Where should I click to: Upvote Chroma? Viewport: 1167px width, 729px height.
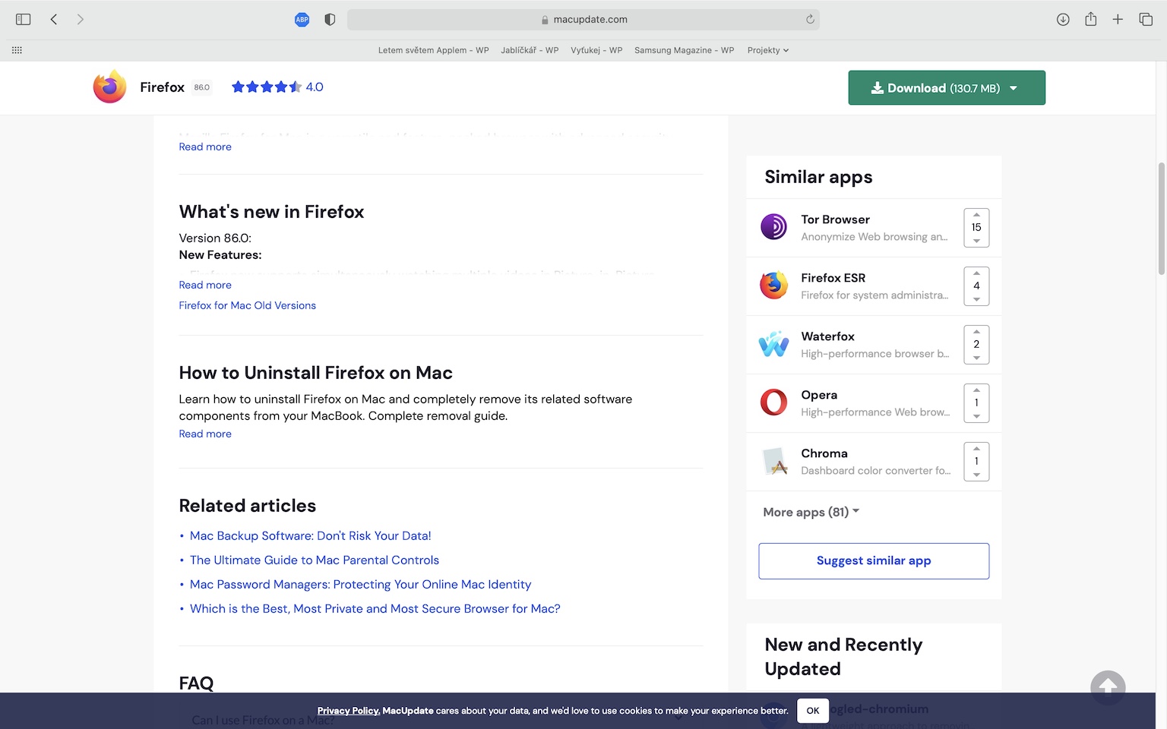point(976,448)
